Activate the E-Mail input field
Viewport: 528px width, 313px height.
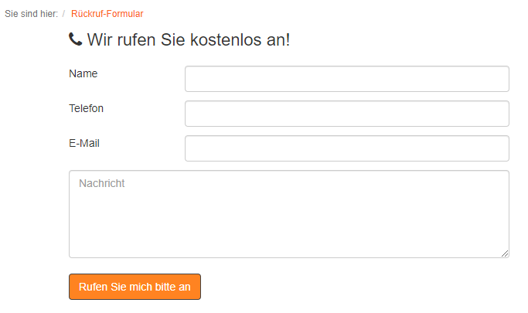[x=347, y=148]
